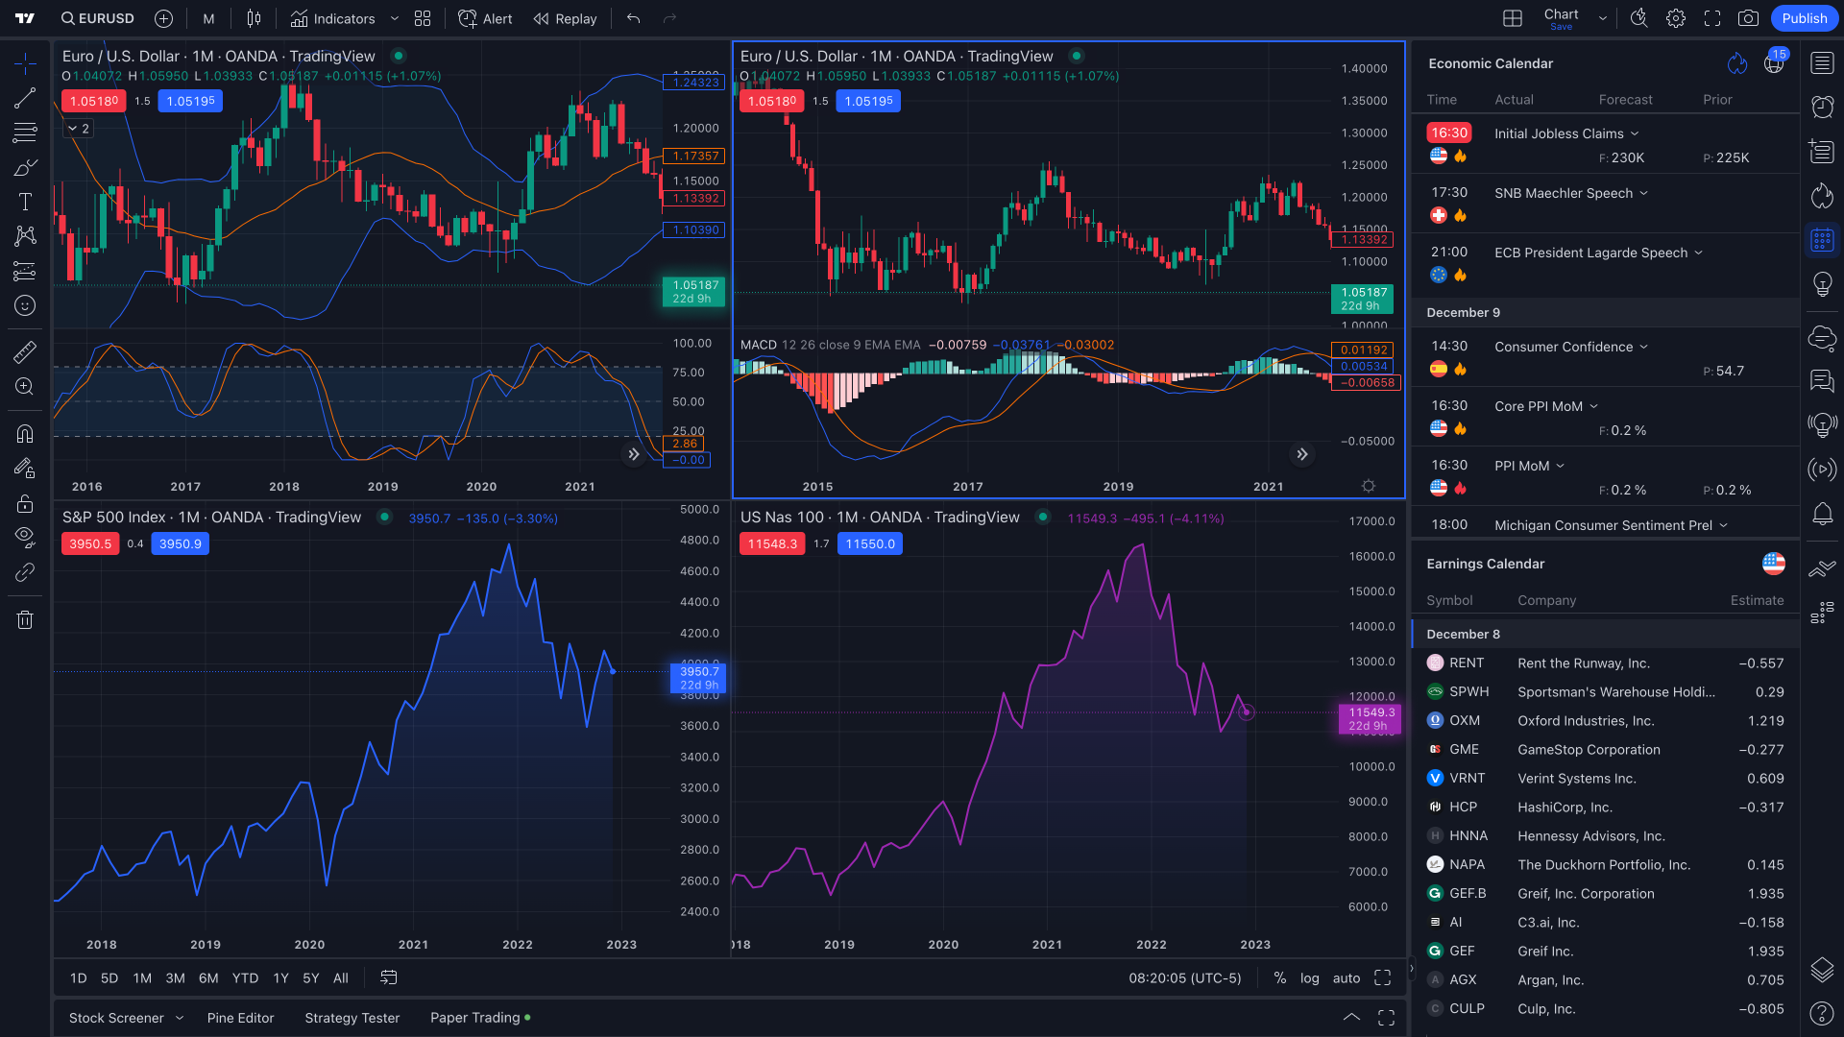Select the measure ruler tool

point(25,351)
